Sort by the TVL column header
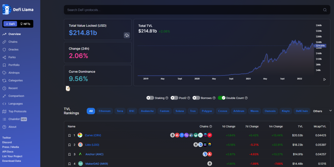 click(300, 126)
